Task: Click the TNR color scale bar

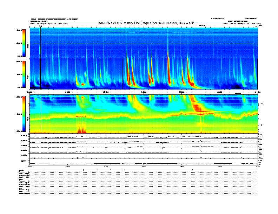Action: click(x=24, y=114)
